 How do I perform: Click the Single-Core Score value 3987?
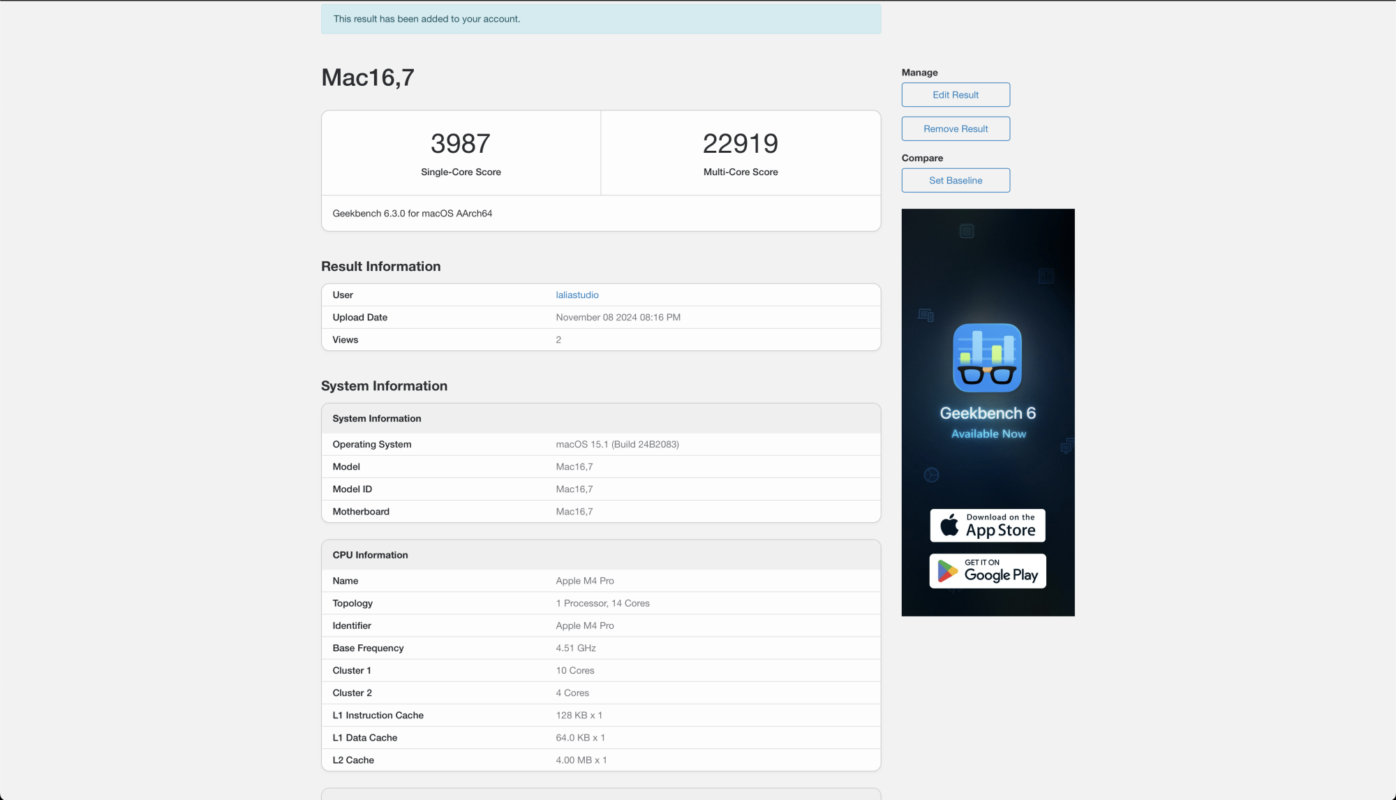pos(461,144)
